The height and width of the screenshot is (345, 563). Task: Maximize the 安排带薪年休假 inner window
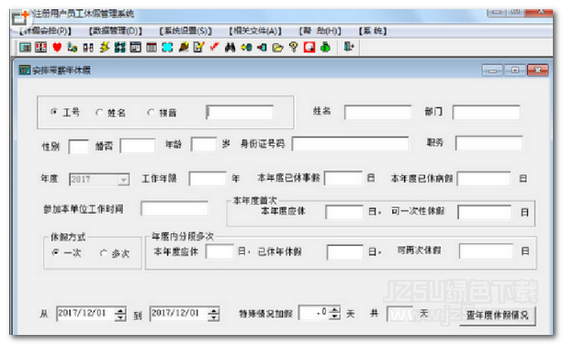(x=515, y=71)
